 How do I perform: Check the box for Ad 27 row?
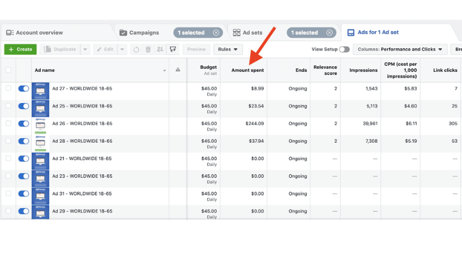[8, 88]
